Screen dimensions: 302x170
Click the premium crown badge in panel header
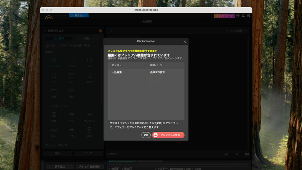point(100,31)
